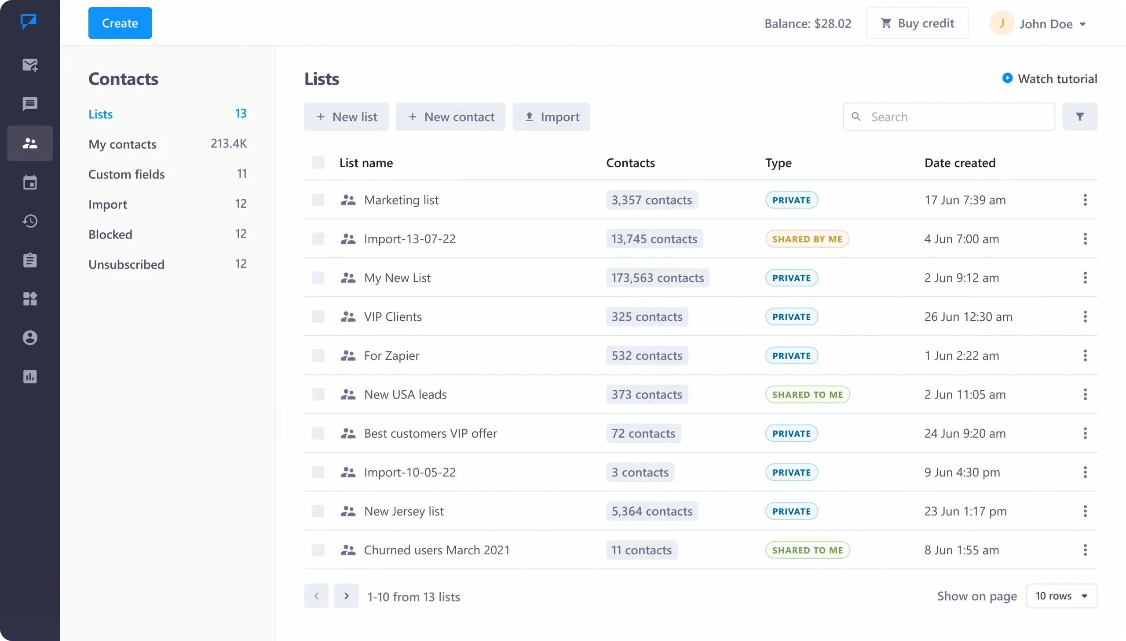This screenshot has height=641, width=1126.
Task: Open the Show on page rows dropdown
Action: (x=1062, y=595)
